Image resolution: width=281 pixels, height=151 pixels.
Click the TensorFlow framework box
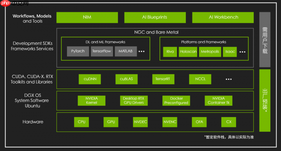(x=102, y=51)
